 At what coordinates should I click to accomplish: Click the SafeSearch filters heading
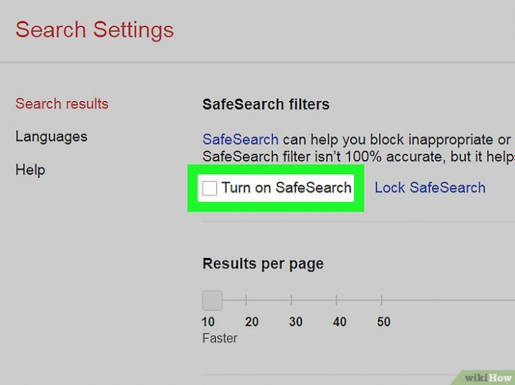tap(266, 104)
